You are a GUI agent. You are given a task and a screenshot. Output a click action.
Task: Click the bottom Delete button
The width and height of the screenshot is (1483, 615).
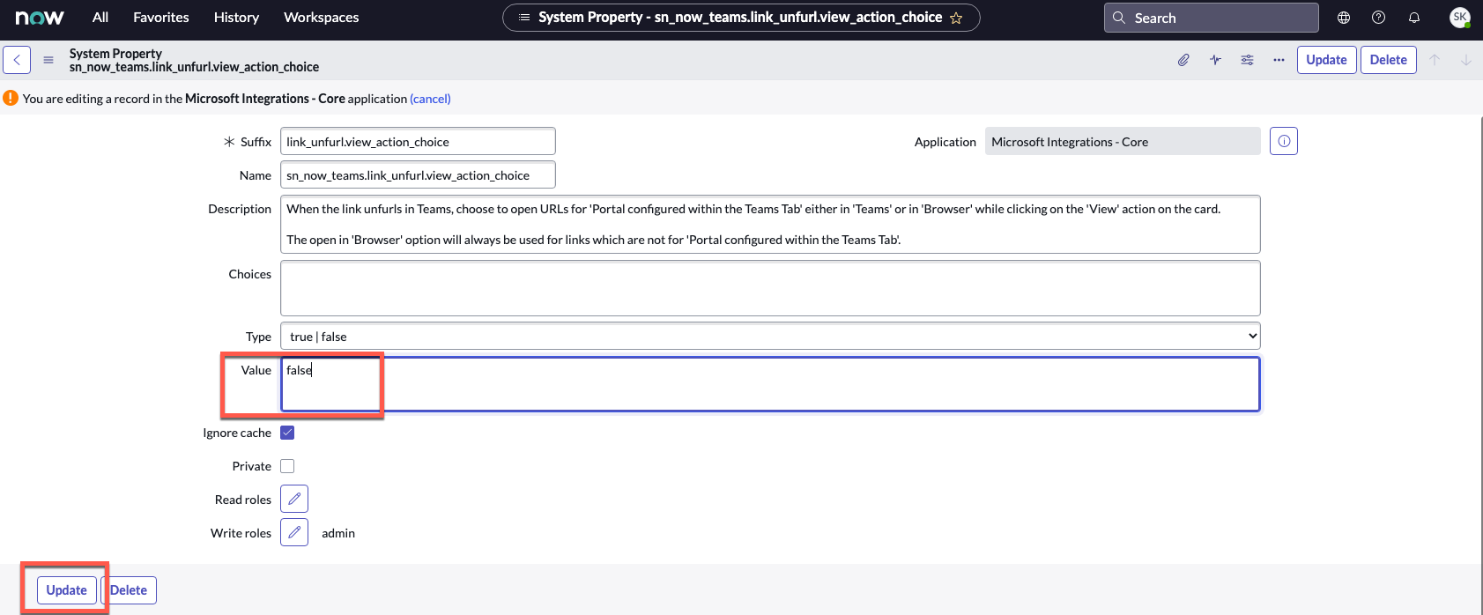(x=129, y=590)
